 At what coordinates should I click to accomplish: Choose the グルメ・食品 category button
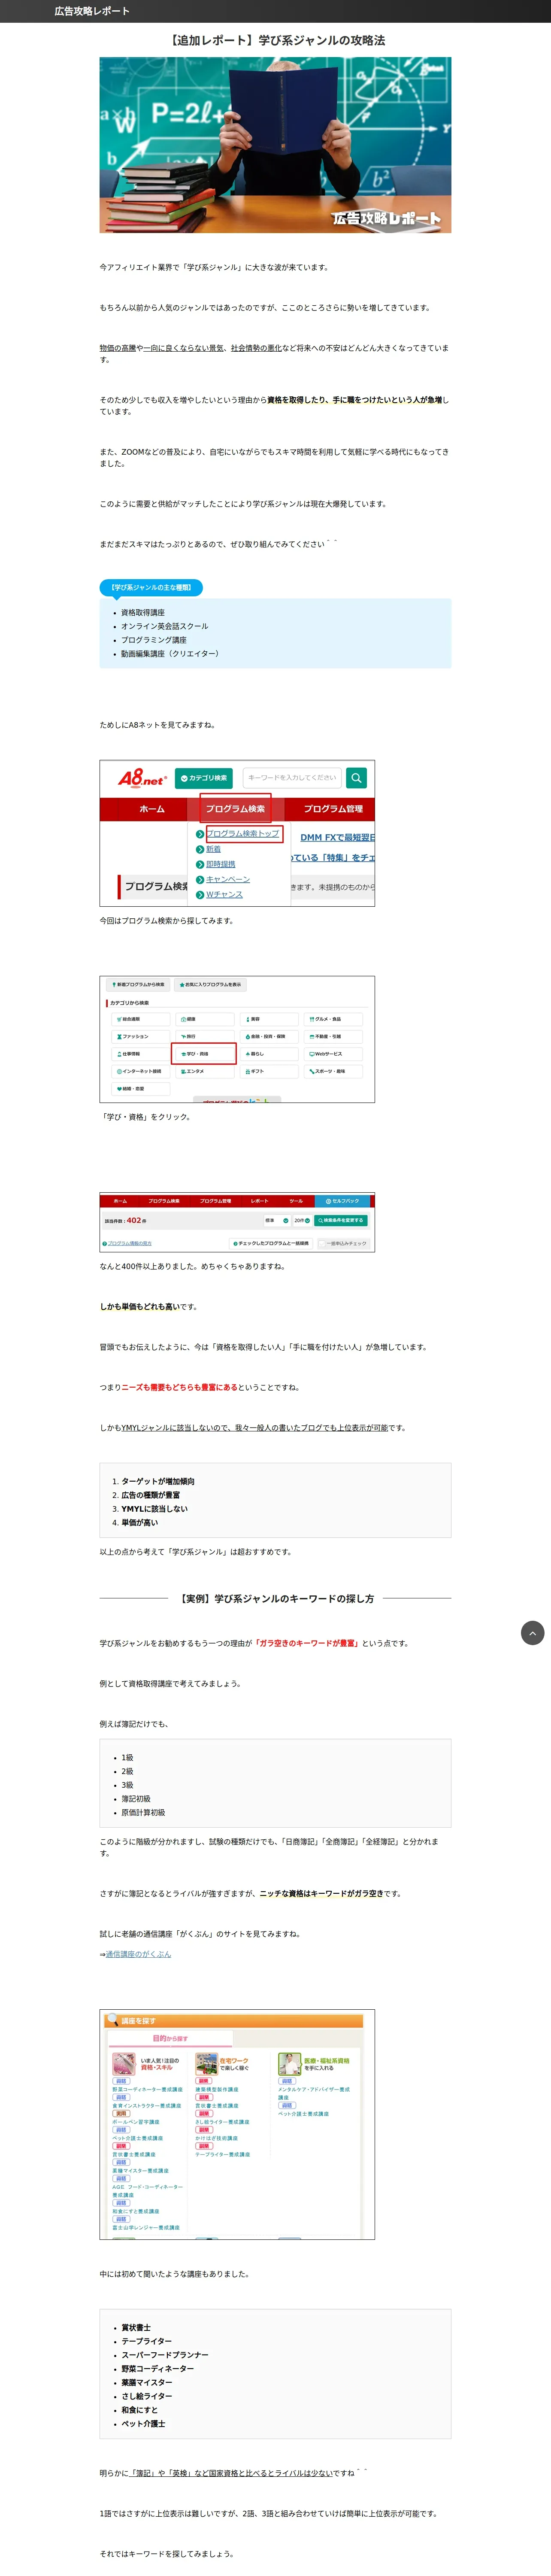334,1019
